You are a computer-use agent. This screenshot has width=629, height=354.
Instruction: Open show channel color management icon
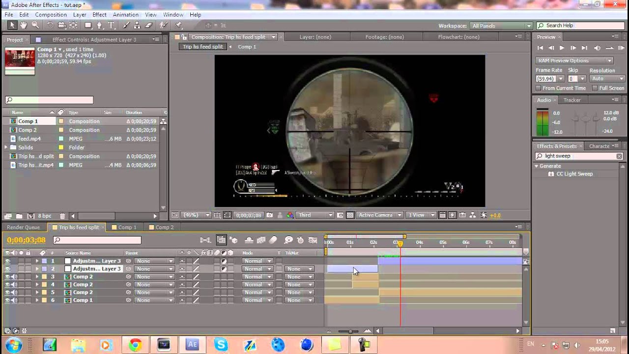(290, 215)
